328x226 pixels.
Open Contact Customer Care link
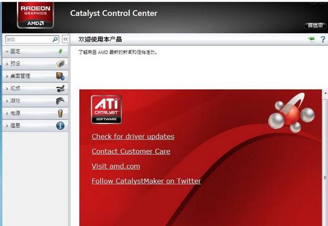[131, 151]
